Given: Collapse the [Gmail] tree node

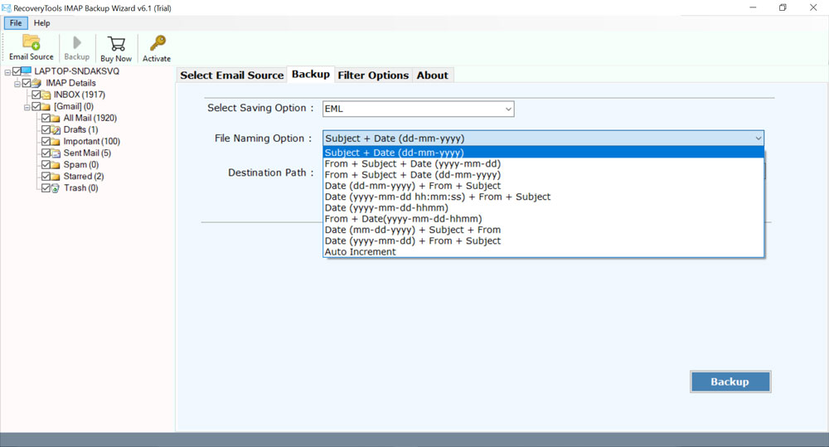Looking at the screenshot, I should pos(27,107).
